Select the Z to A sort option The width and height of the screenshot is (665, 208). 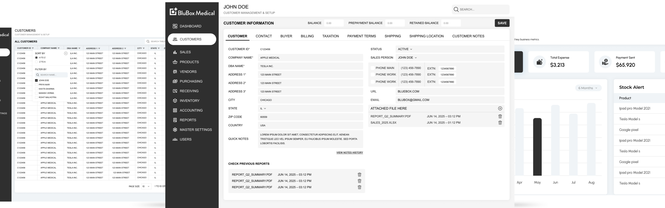tap(36, 62)
